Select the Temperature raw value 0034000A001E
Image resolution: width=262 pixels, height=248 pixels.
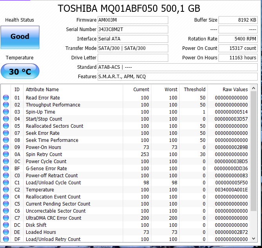(x=231, y=189)
